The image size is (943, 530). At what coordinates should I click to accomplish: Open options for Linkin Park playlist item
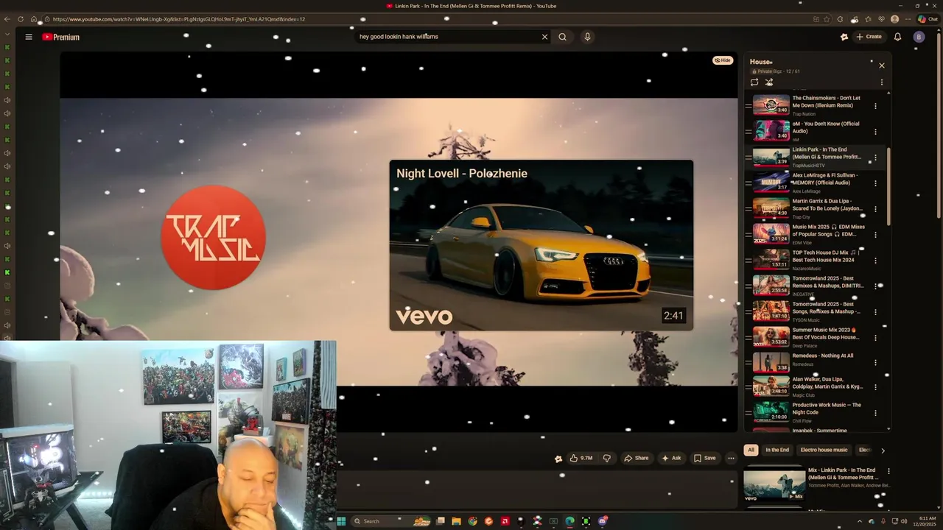click(875, 158)
